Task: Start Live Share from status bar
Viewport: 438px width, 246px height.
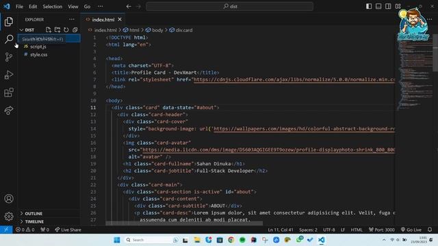Action: click(68, 230)
